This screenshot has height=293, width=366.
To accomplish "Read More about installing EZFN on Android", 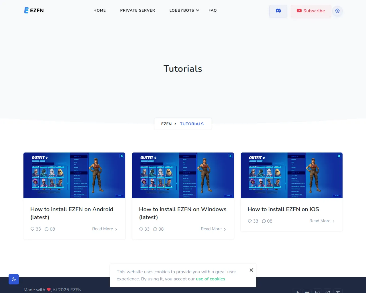I will [x=105, y=229].
